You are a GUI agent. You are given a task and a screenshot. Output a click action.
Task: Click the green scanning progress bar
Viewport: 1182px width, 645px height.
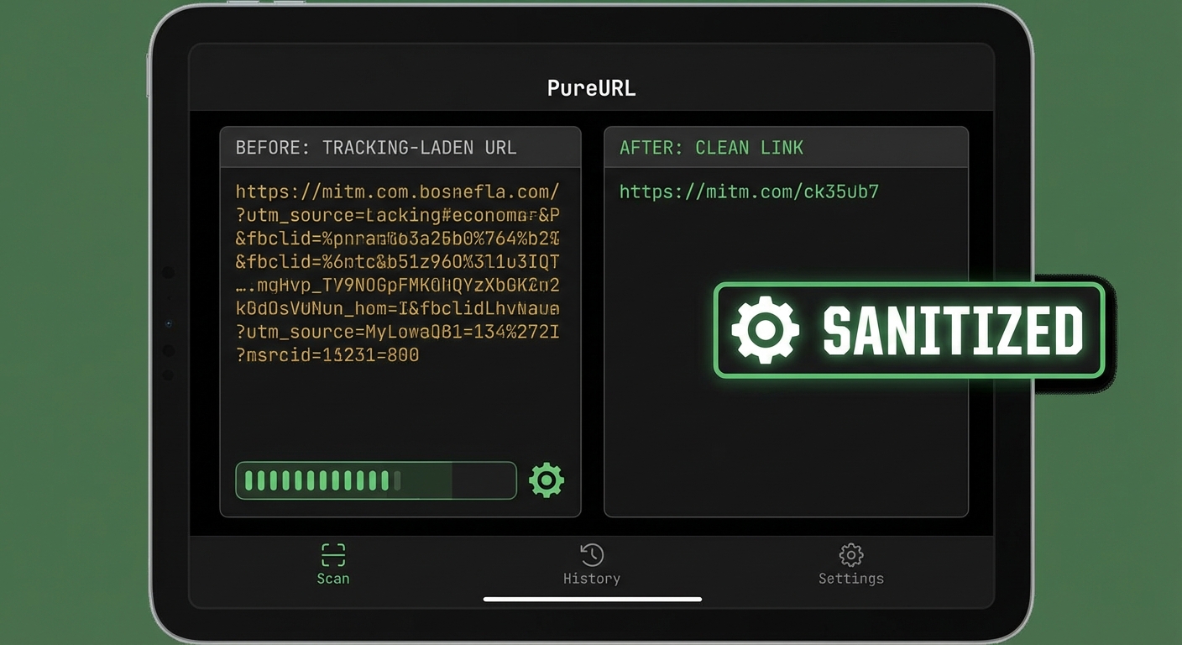pyautogui.click(x=375, y=480)
